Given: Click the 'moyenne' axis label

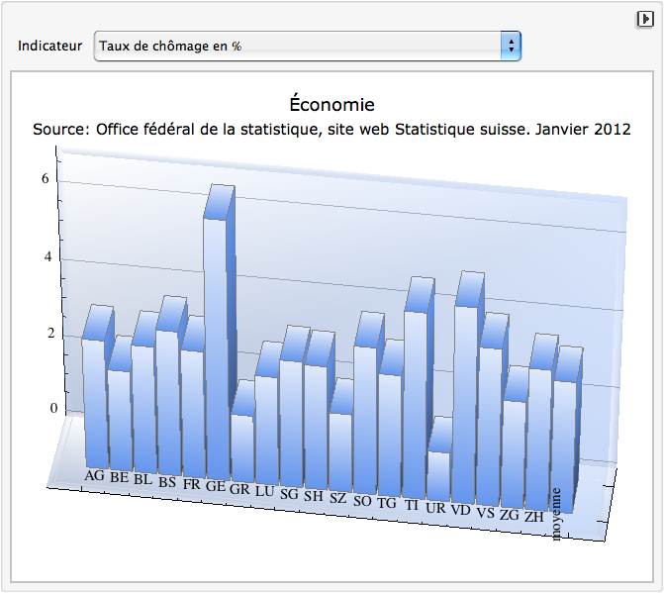Looking at the screenshot, I should point(556,514).
